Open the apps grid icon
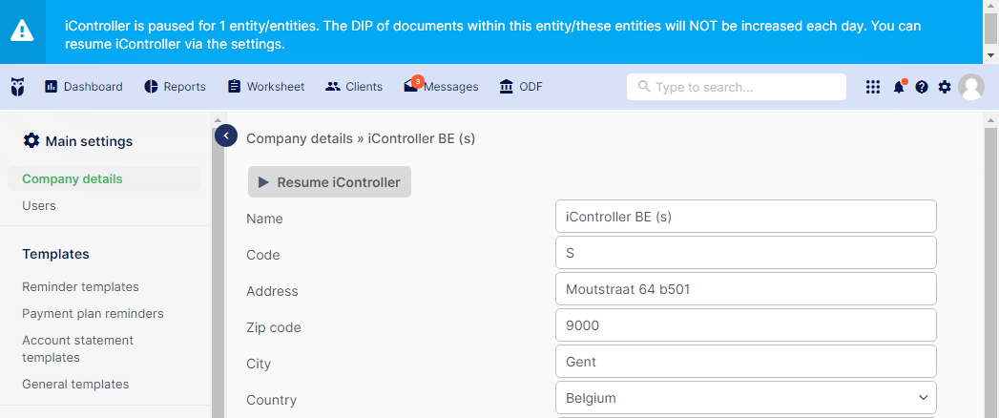This screenshot has height=418, width=999. [x=873, y=87]
